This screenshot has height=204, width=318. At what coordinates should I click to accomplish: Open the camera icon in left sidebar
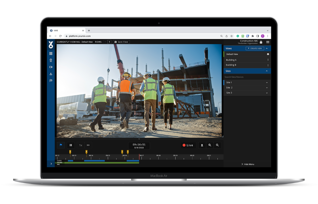coord(51,67)
